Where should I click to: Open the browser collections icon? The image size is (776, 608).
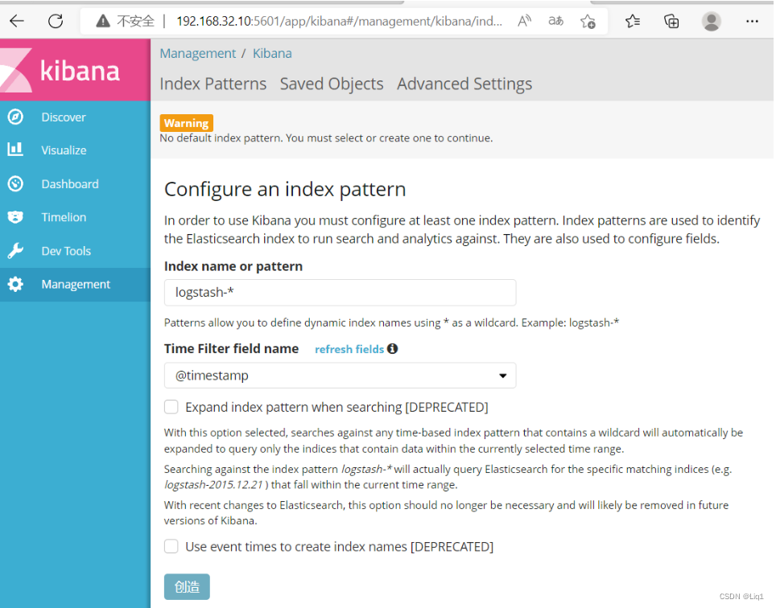(671, 21)
